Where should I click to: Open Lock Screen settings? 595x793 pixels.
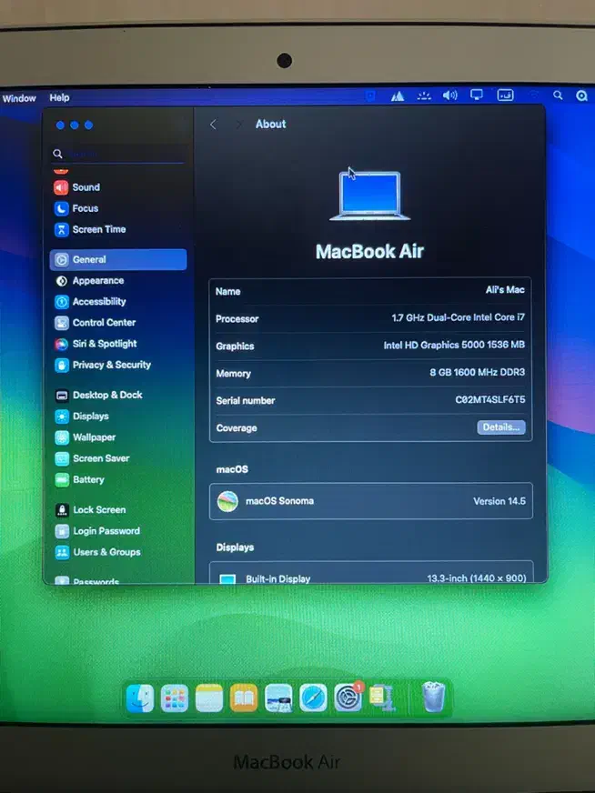(x=90, y=510)
